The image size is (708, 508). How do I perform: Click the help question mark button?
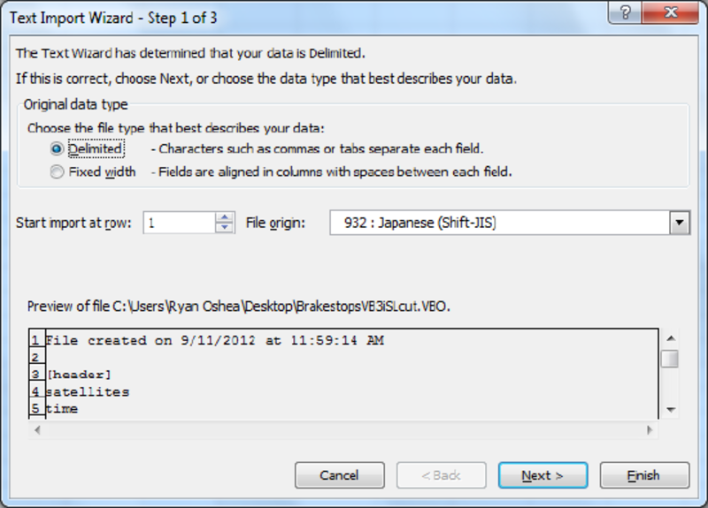pos(626,14)
